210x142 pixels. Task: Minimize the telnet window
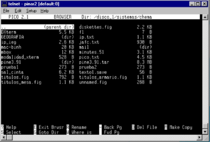tap(192, 4)
